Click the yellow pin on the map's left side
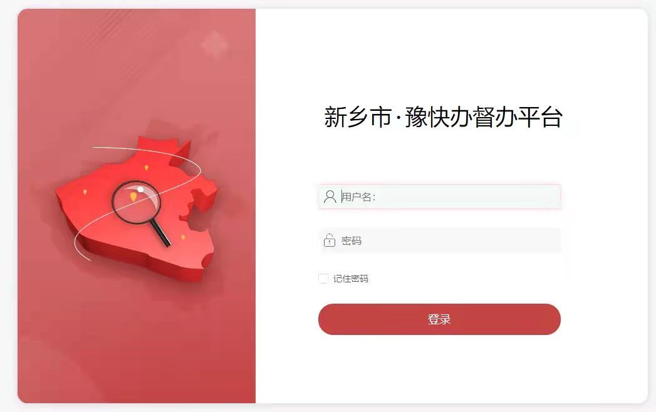Image resolution: width=656 pixels, height=412 pixels. [x=85, y=192]
